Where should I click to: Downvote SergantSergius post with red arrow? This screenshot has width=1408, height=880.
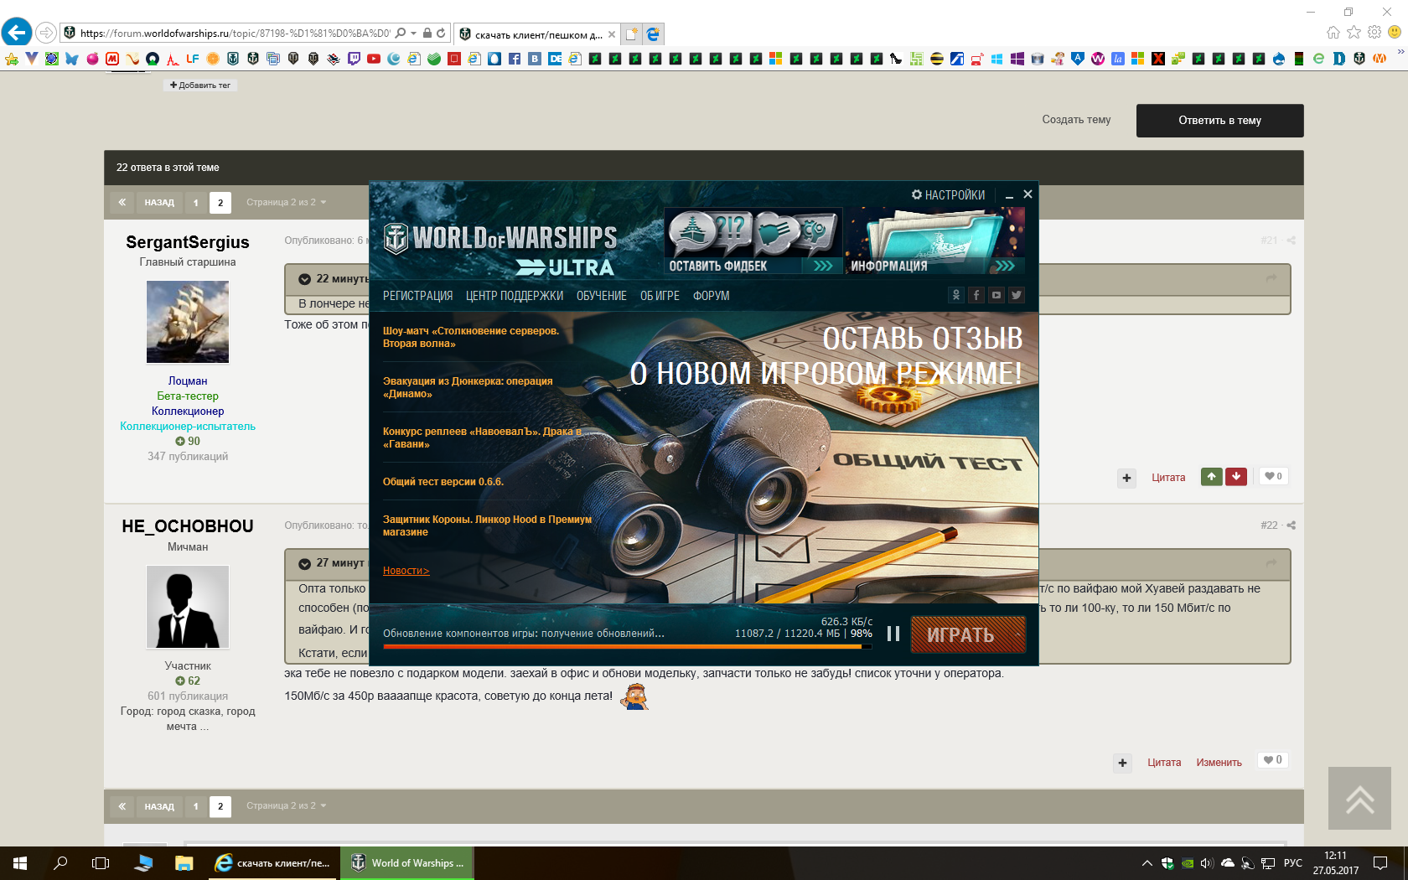pyautogui.click(x=1235, y=476)
